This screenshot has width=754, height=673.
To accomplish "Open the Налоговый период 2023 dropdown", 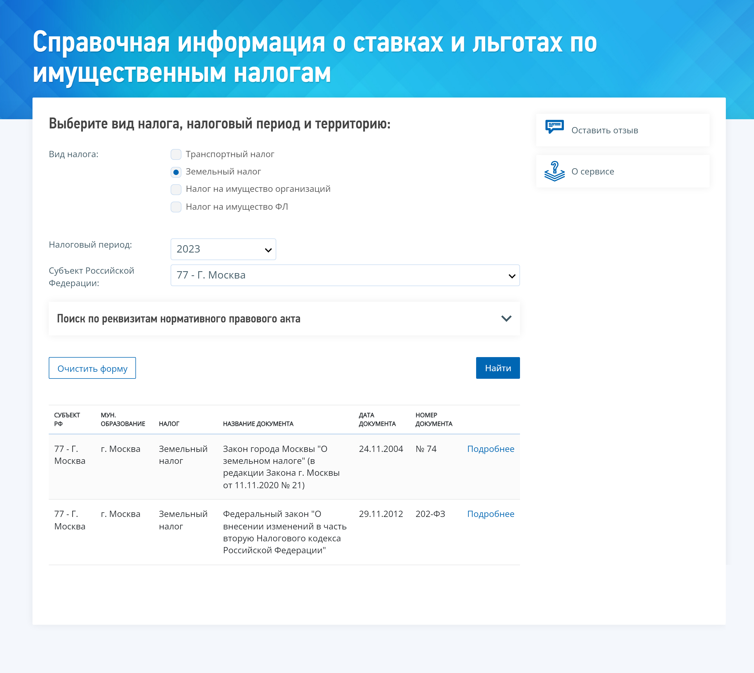I will [223, 249].
